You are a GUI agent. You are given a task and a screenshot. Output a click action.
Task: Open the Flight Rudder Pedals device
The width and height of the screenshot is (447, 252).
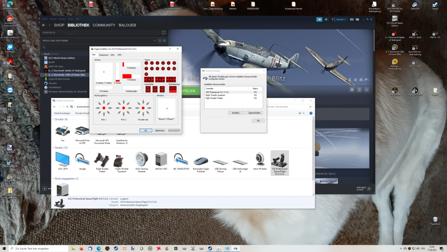(102, 161)
